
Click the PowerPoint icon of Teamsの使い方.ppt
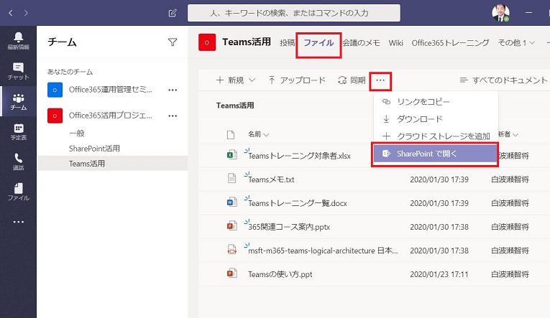tap(232, 273)
